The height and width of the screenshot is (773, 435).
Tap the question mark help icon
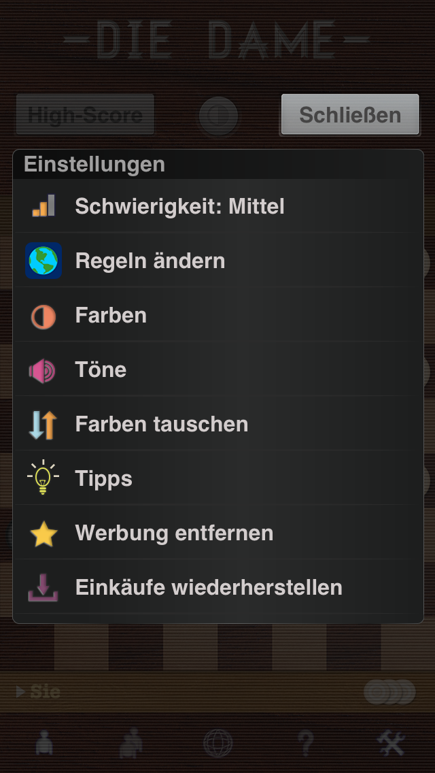(304, 744)
